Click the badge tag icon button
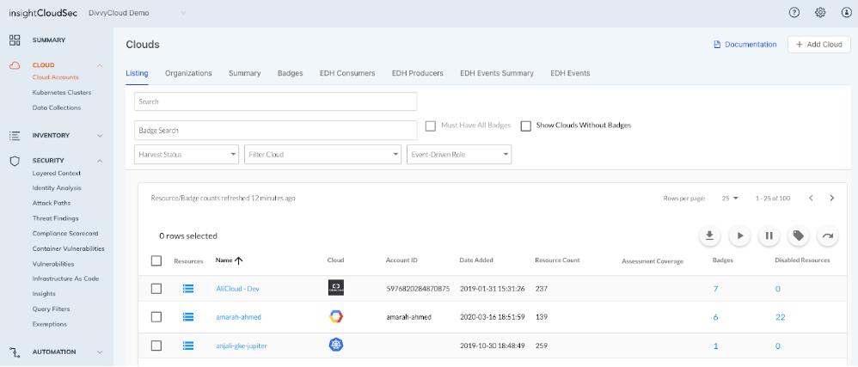858x367 pixels. click(799, 235)
